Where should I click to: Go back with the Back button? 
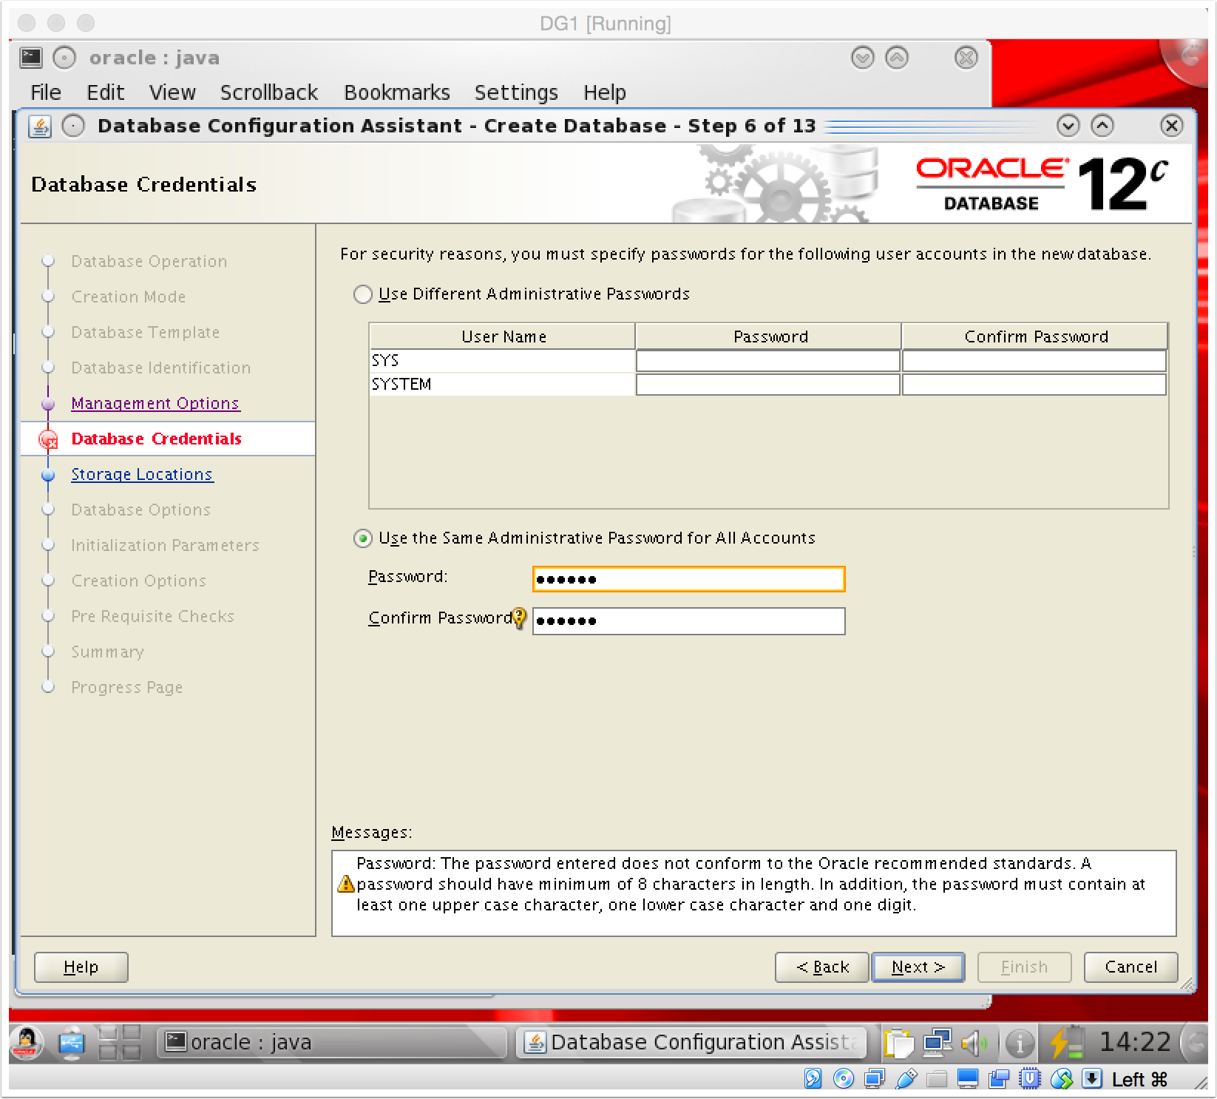821,967
